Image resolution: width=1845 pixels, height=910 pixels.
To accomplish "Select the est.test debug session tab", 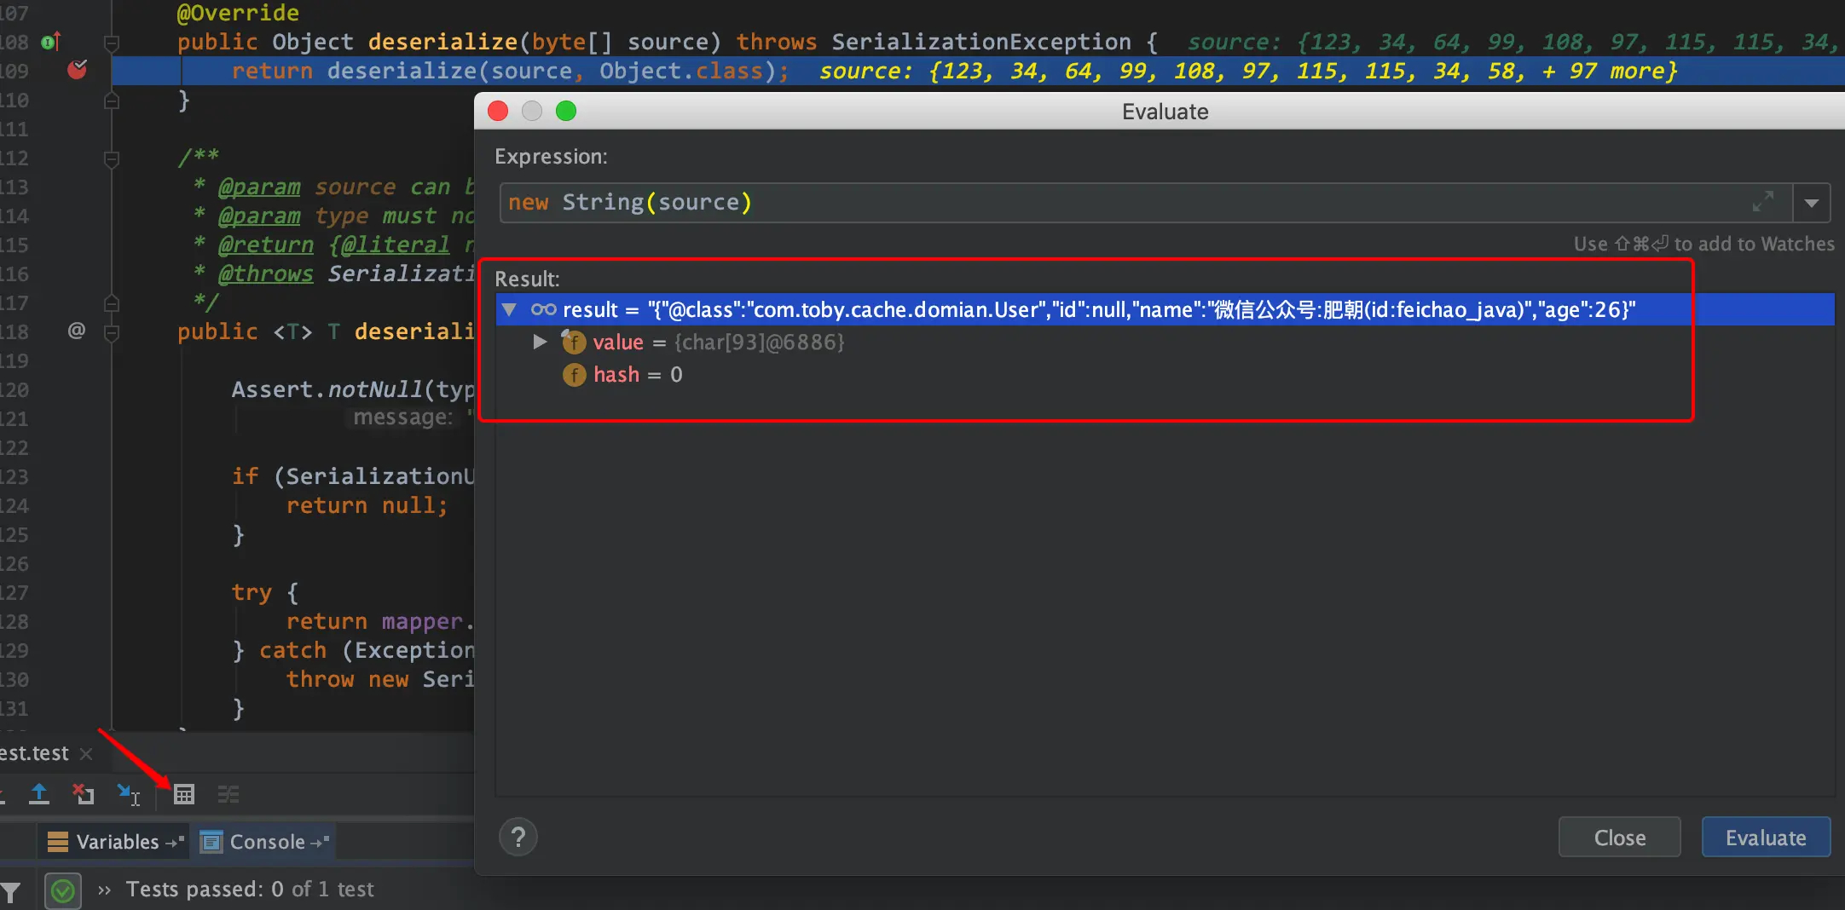I will 34,753.
